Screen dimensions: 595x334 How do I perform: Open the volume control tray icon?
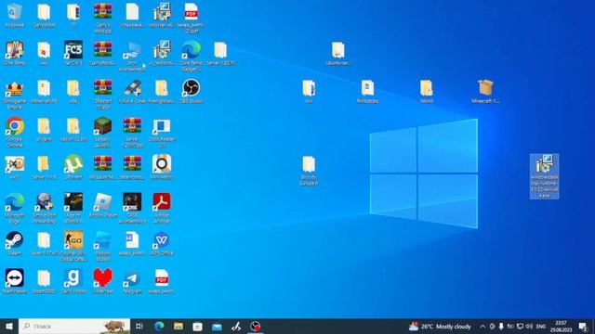pos(529,327)
